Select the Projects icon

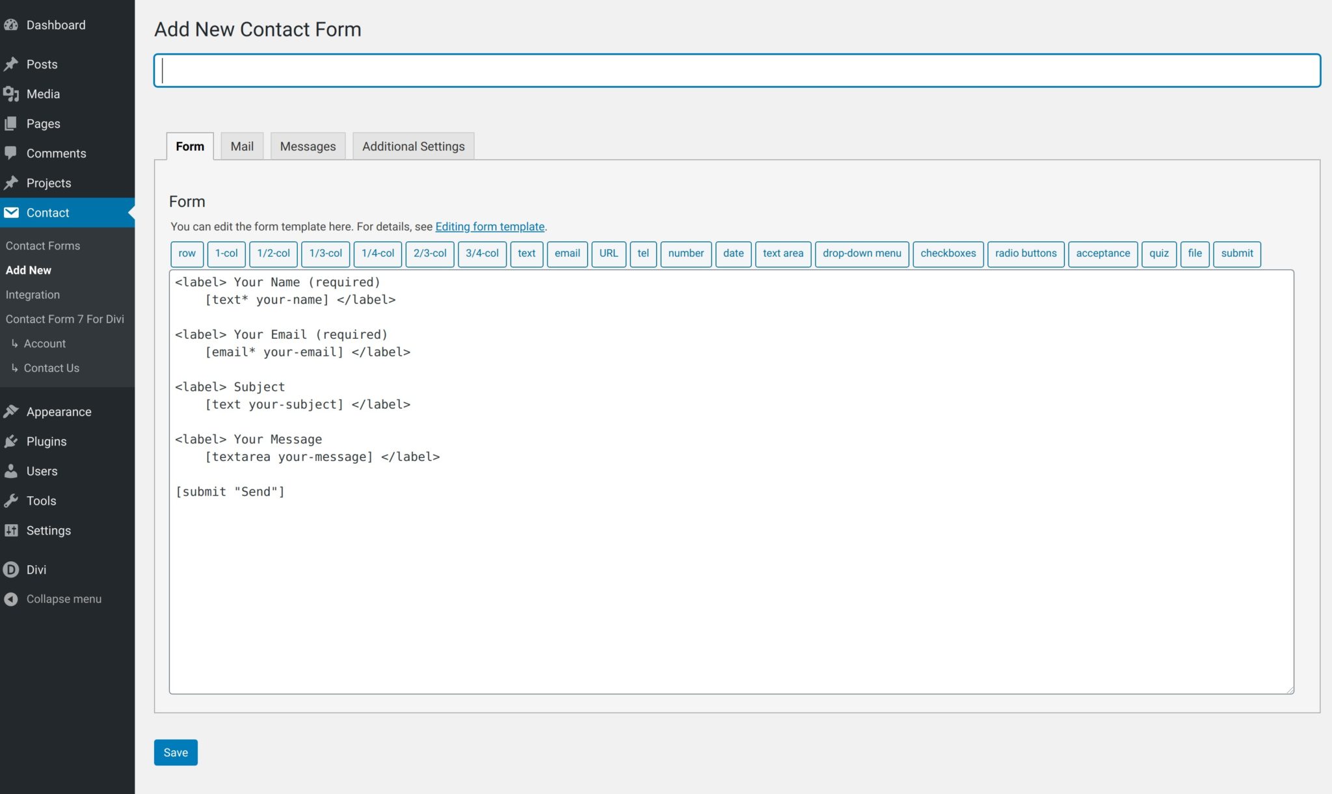(x=12, y=182)
